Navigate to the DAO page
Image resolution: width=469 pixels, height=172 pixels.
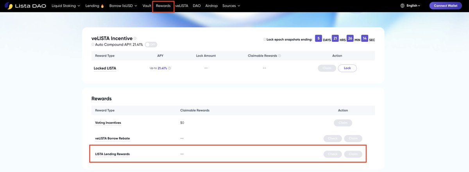pos(197,6)
